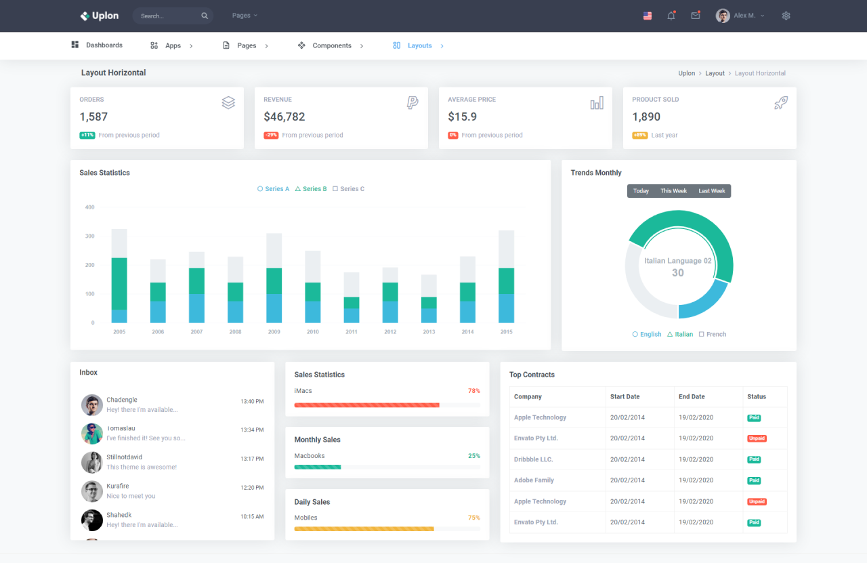867x563 pixels.
Task: Click the Paid badge for Dribbble LLC.
Action: coord(754,459)
